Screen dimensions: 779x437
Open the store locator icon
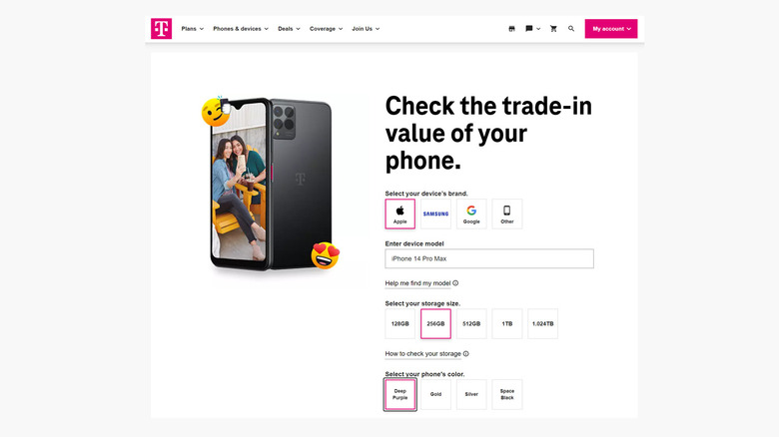[512, 29]
